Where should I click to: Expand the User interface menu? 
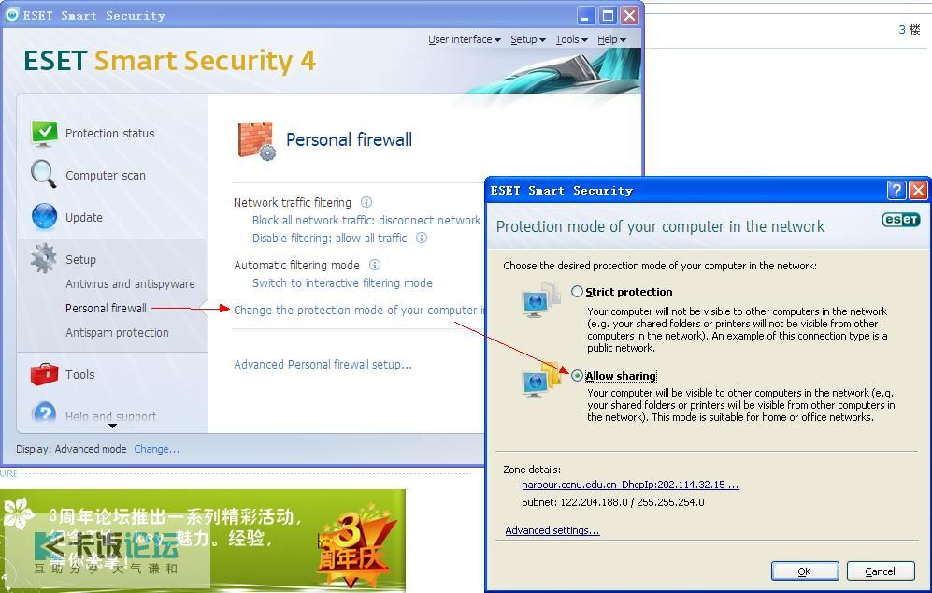click(465, 39)
